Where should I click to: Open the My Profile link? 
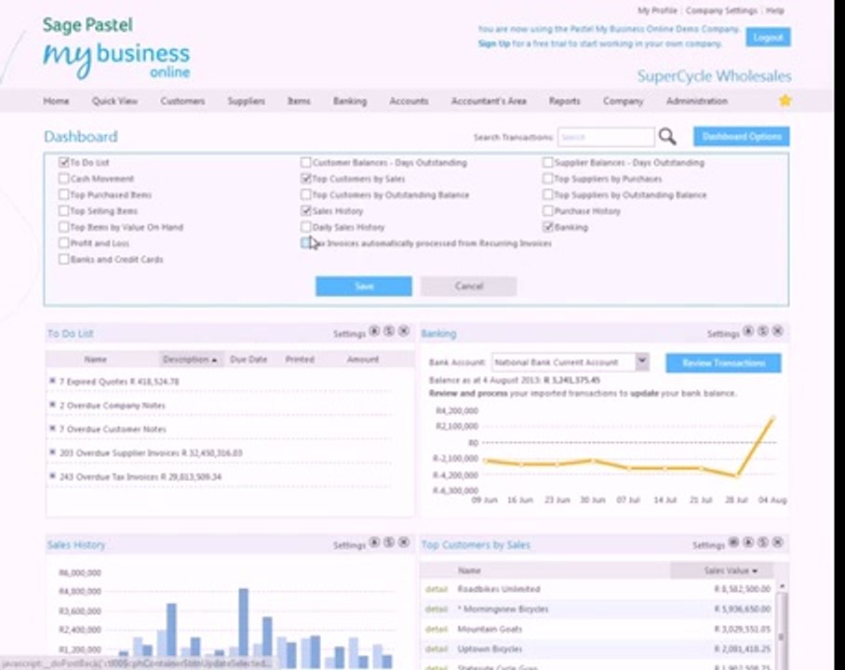point(657,10)
